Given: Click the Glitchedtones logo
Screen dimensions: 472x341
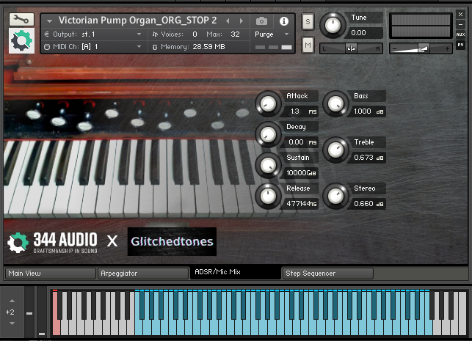Looking at the screenshot, I should pos(172,241).
